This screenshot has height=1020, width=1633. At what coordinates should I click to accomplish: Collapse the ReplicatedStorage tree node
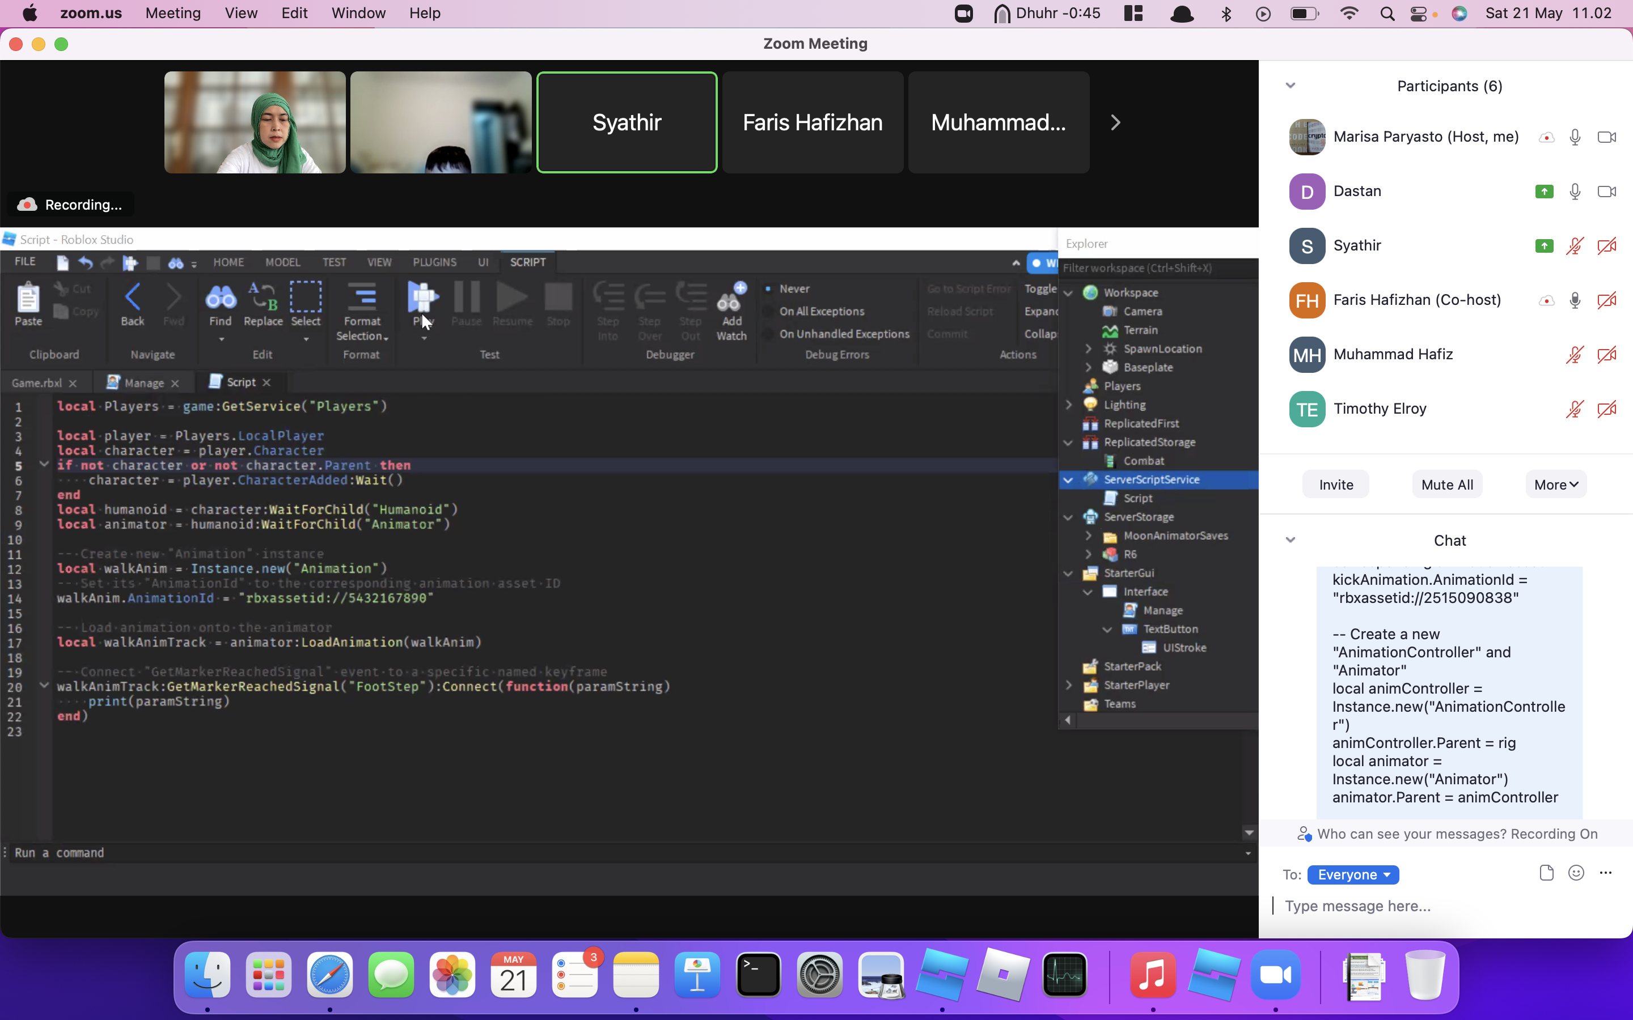click(1068, 443)
